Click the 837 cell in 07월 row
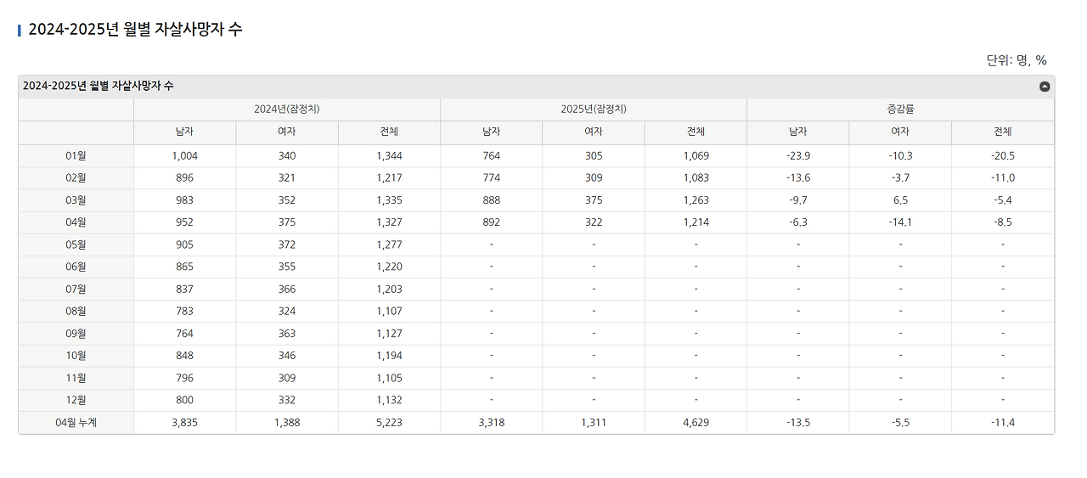 point(184,290)
